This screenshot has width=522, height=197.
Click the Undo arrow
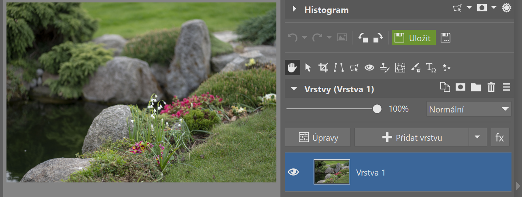(x=292, y=38)
